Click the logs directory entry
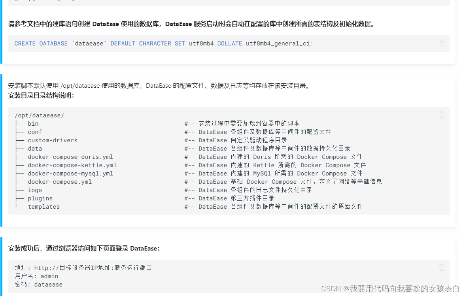465x296 pixels. (34, 190)
